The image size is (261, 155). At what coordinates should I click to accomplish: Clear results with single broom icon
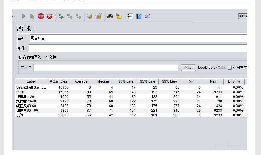click(x=90, y=16)
